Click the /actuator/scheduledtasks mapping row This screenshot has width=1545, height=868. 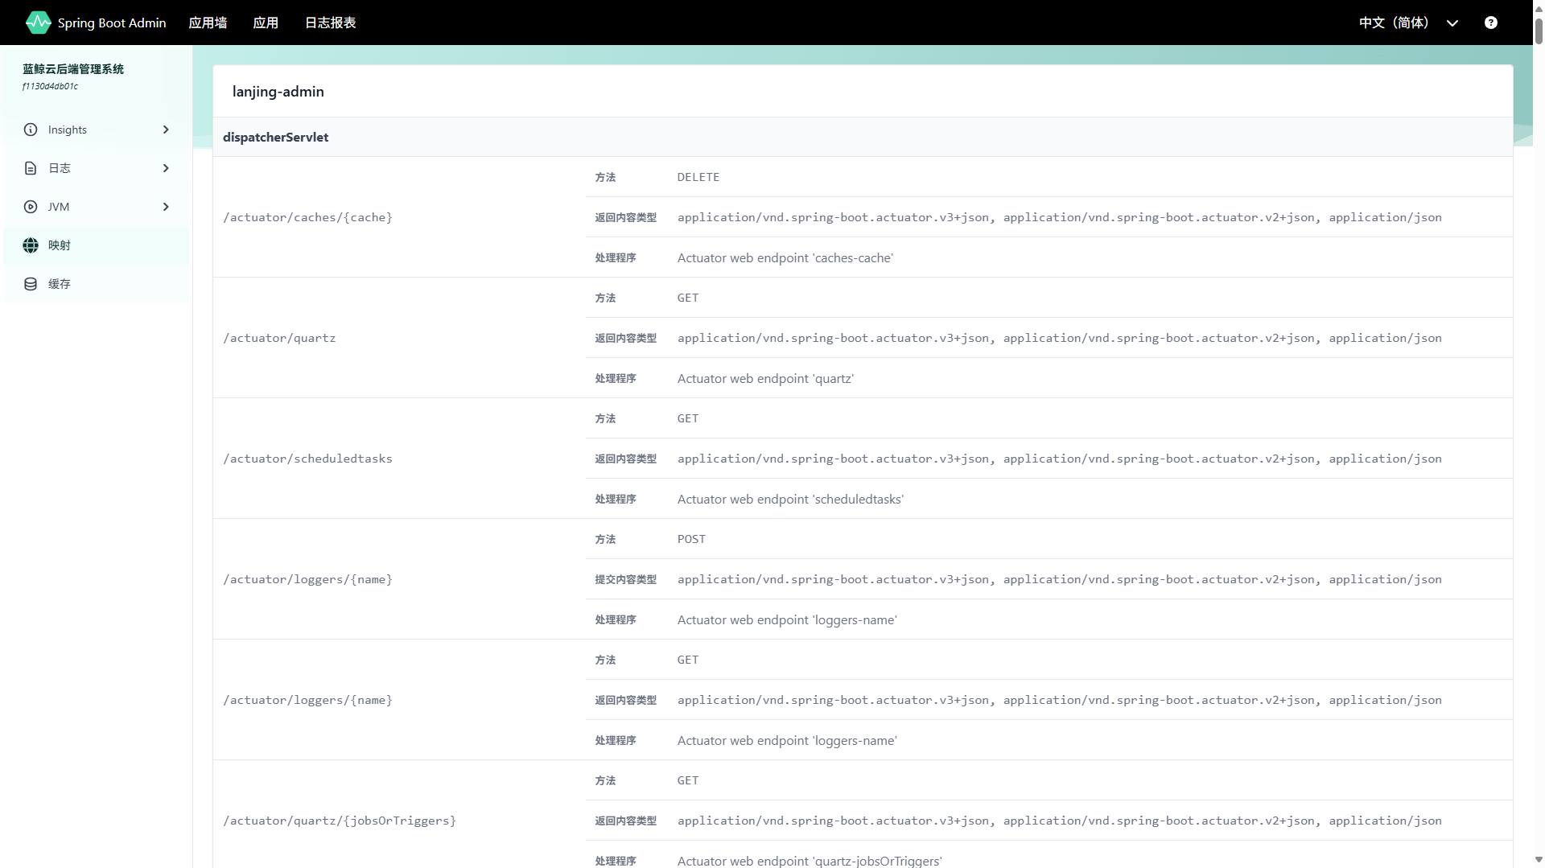307,459
